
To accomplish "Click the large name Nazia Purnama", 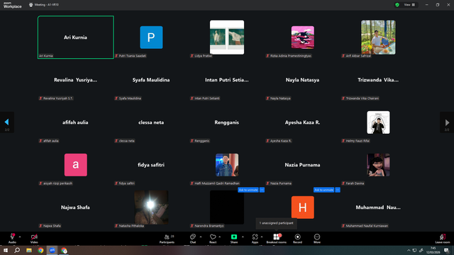I will tap(303, 165).
